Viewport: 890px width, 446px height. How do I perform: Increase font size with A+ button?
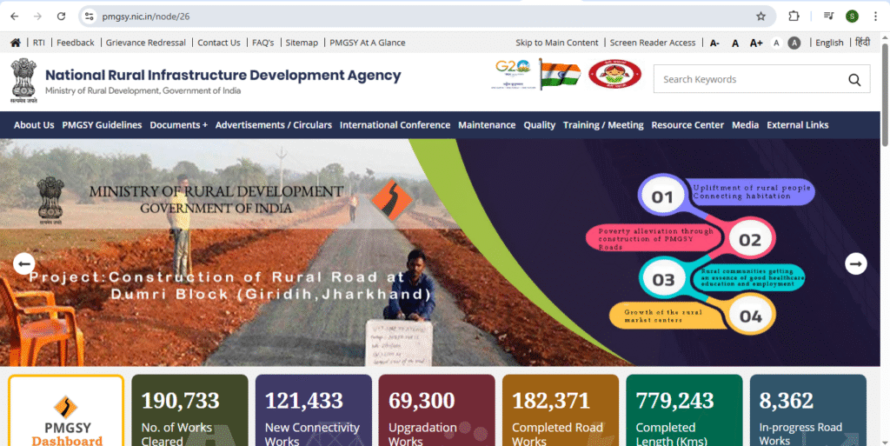tap(756, 43)
